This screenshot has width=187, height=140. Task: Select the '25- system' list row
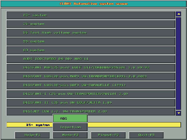tap(91, 15)
